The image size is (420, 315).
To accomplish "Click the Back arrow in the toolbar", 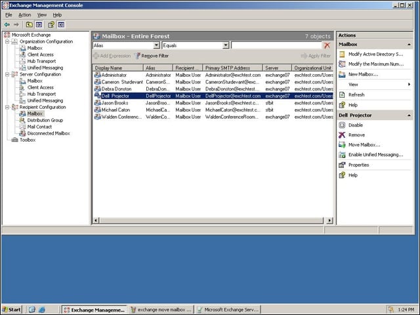I will coord(7,25).
